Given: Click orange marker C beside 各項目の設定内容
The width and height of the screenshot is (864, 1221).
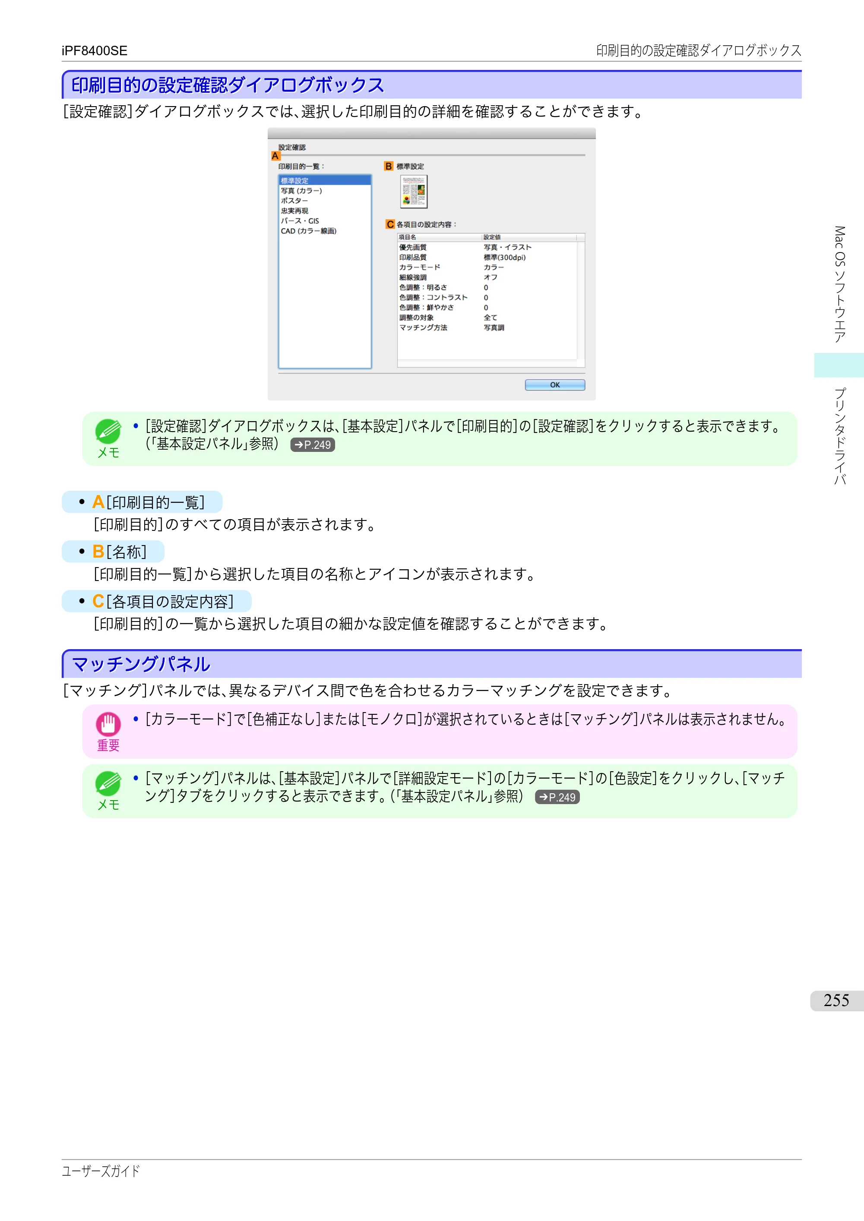Looking at the screenshot, I should [390, 224].
